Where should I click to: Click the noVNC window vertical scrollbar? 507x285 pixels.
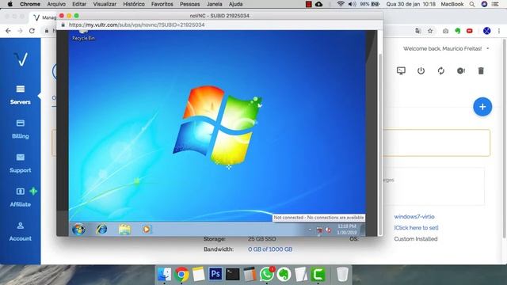coord(380,145)
